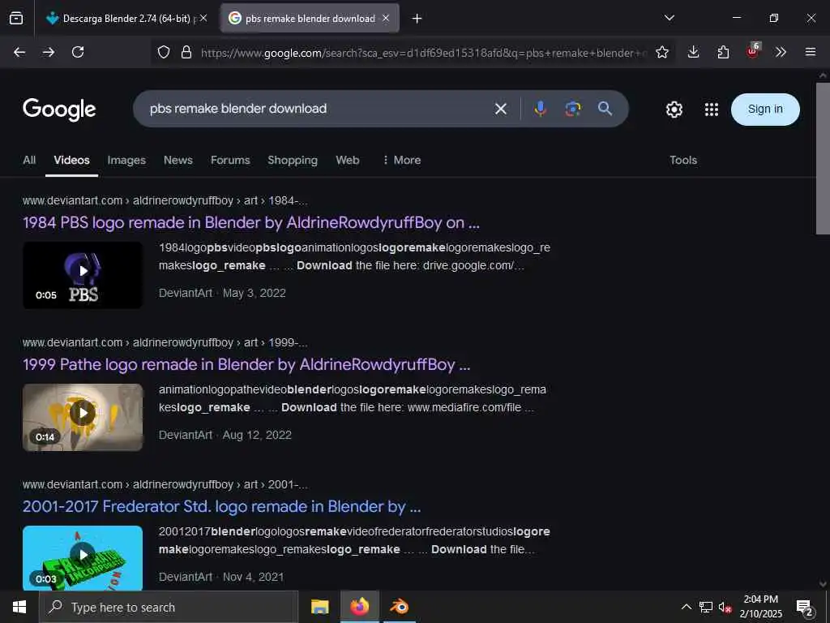Click the Type here to search box
This screenshot has height=623, width=830.
(x=169, y=607)
